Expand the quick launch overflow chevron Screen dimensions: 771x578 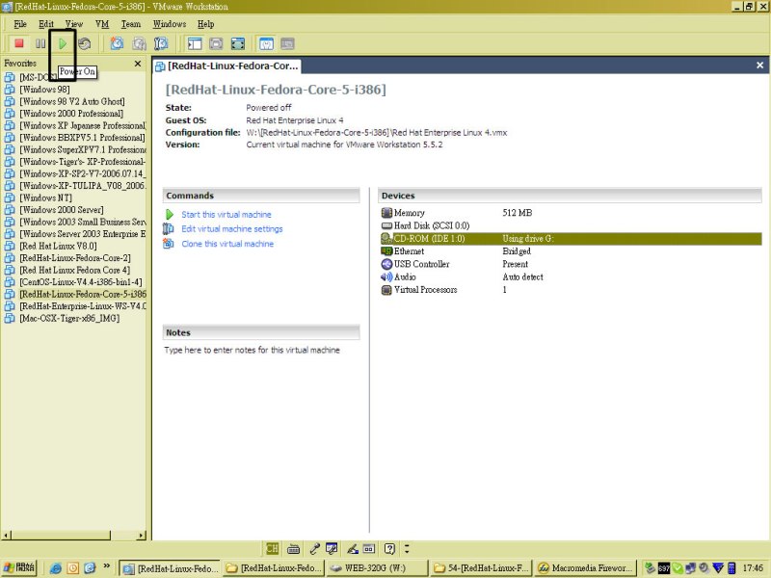pos(107,566)
